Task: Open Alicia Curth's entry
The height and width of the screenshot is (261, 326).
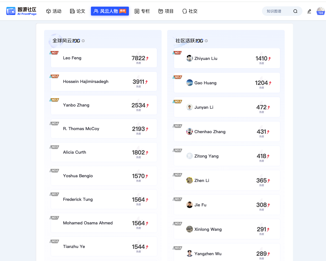Action: [x=104, y=152]
